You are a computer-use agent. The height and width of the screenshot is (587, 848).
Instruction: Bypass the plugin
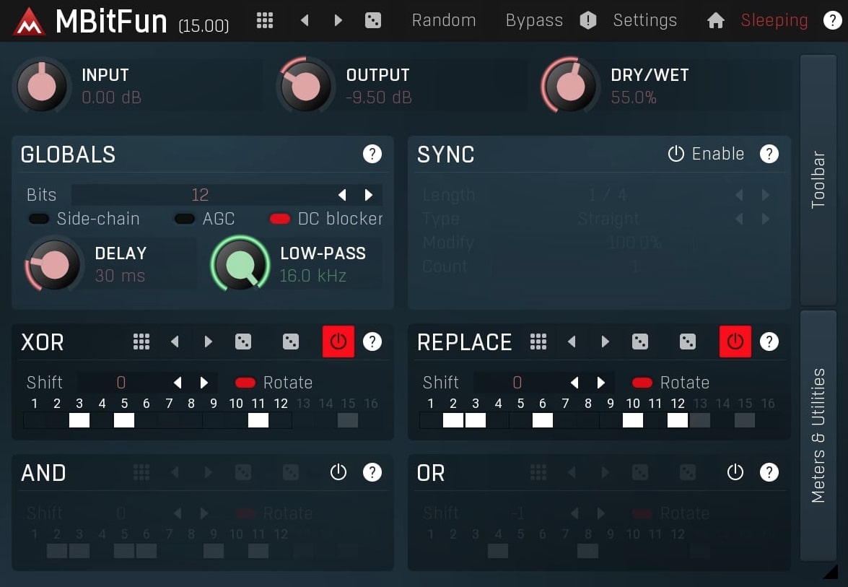click(534, 20)
